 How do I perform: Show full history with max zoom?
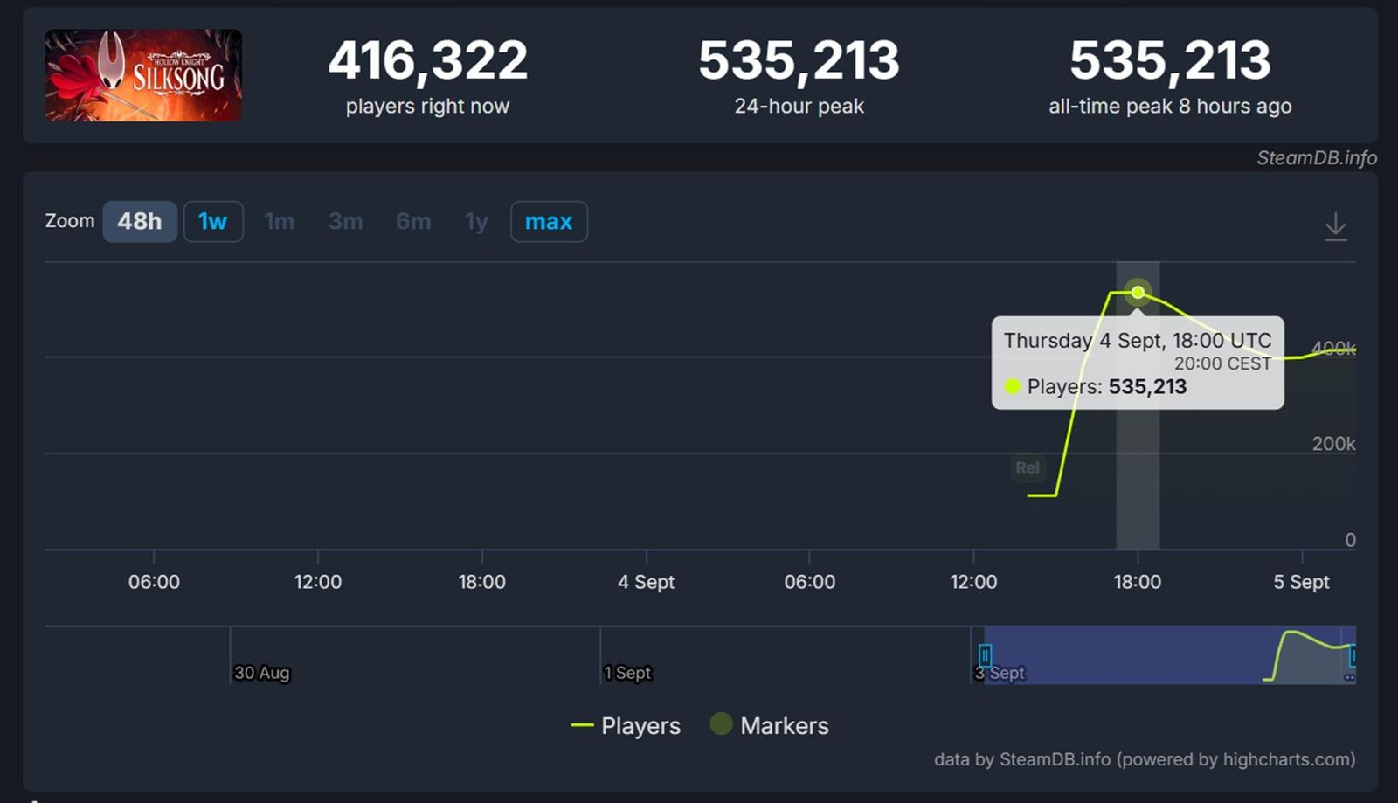pyautogui.click(x=549, y=222)
